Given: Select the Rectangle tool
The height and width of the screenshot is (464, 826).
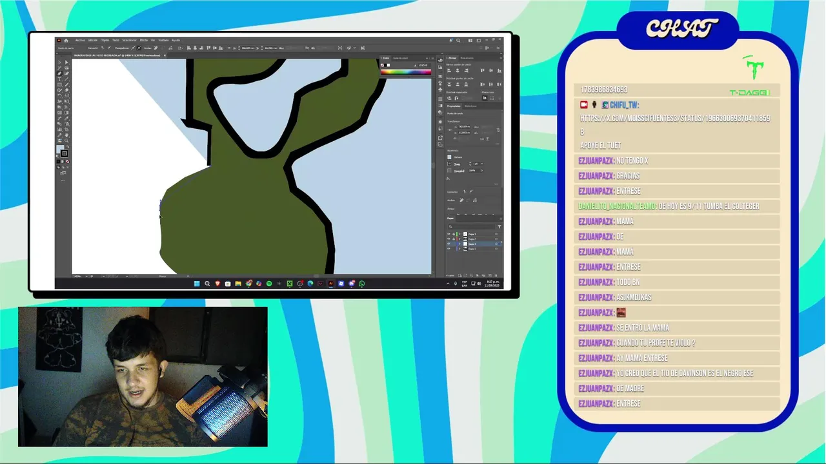Looking at the screenshot, I should pyautogui.click(x=59, y=84).
